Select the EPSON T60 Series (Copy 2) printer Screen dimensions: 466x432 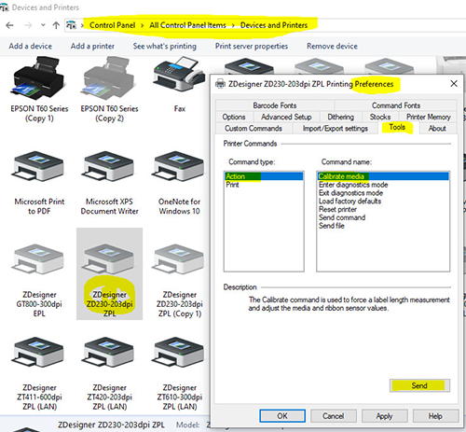109,90
